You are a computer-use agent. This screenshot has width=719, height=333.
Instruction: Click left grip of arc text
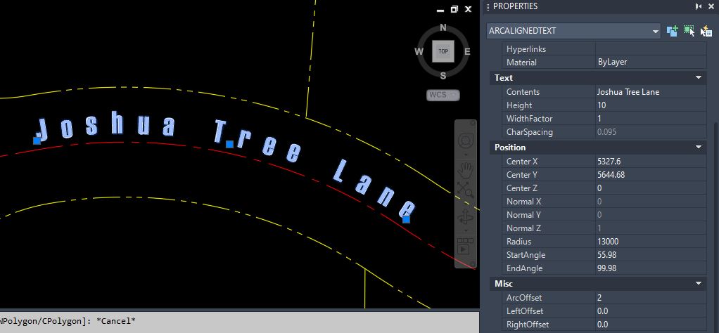(37, 141)
